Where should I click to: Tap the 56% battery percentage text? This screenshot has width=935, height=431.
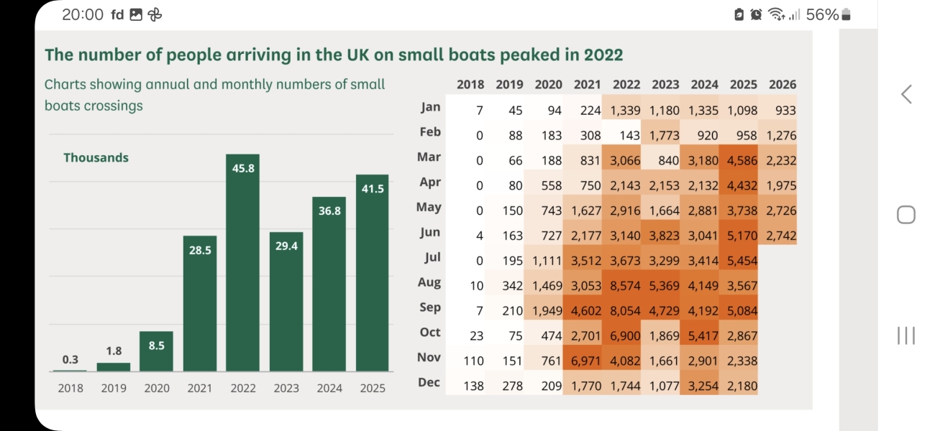(822, 14)
